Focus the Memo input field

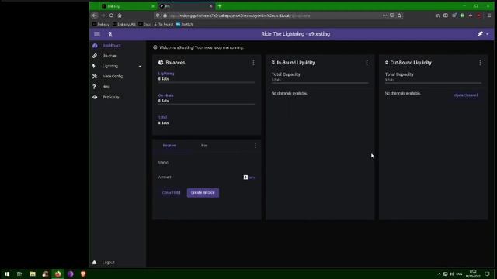coord(207,162)
